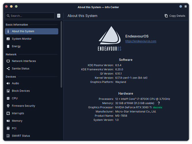The width and height of the screenshot is (192, 144).
Task: Select the PCI devices entry
Action: pyautogui.click(x=14, y=128)
